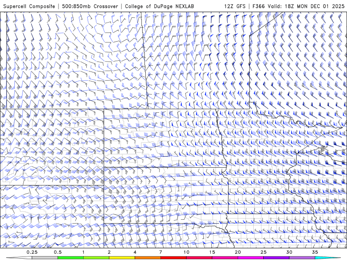Click the "35" colorbar tick label

click(315, 252)
